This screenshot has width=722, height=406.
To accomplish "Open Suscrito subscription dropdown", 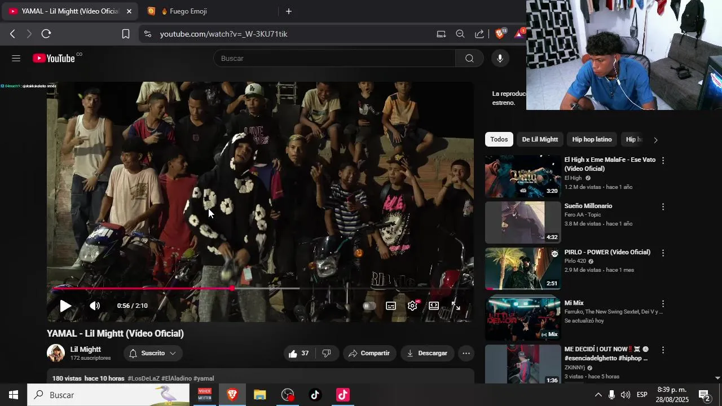I will click(153, 354).
